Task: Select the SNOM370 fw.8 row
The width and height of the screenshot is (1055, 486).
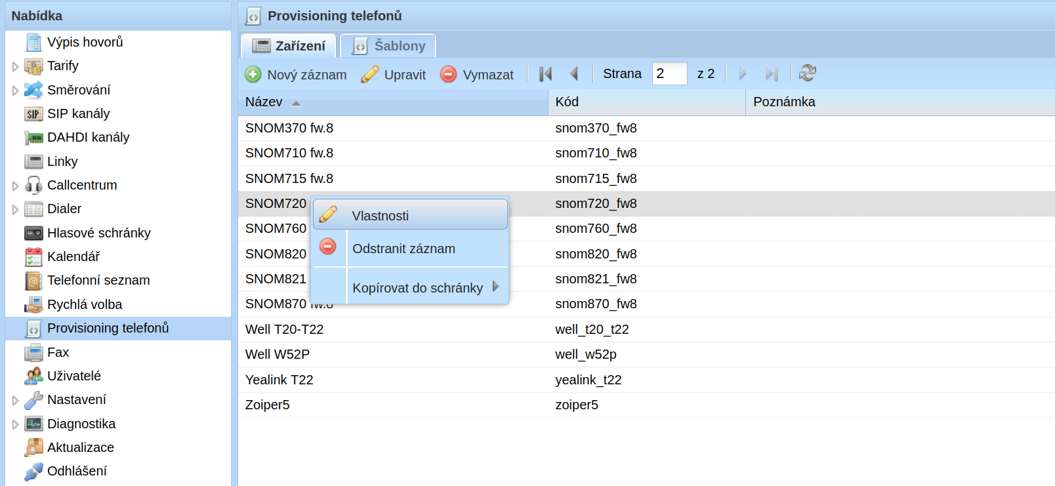Action: (x=646, y=129)
